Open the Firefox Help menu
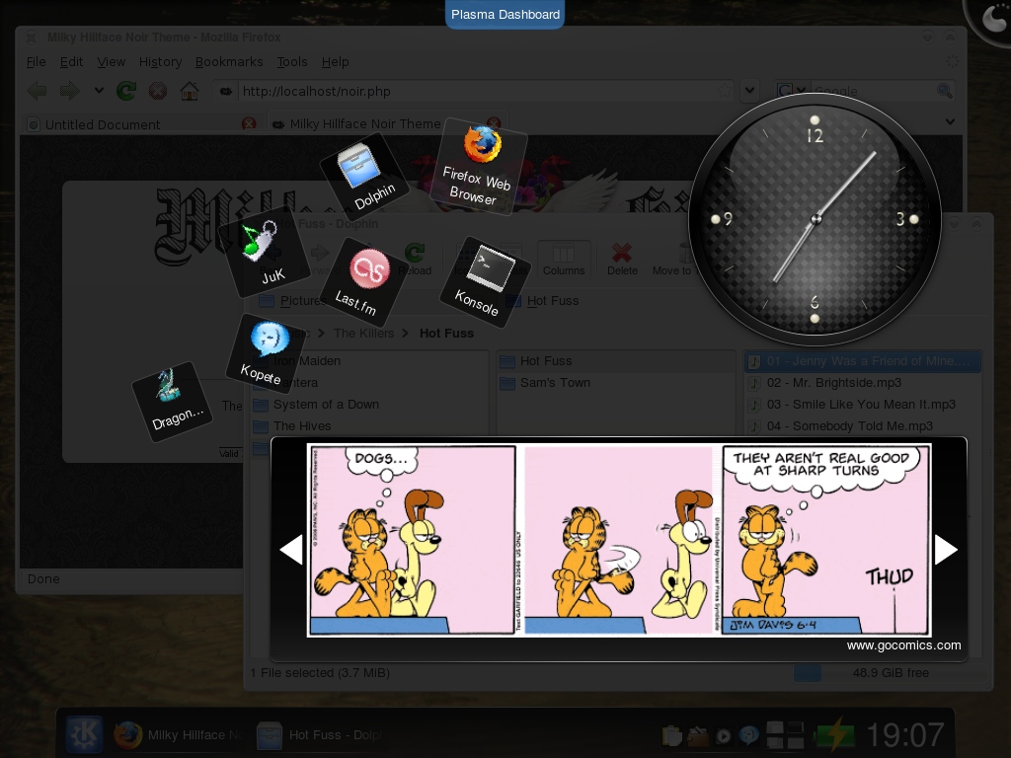1011x758 pixels. (336, 62)
